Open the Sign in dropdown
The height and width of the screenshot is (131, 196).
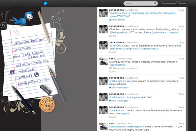tap(182, 3)
